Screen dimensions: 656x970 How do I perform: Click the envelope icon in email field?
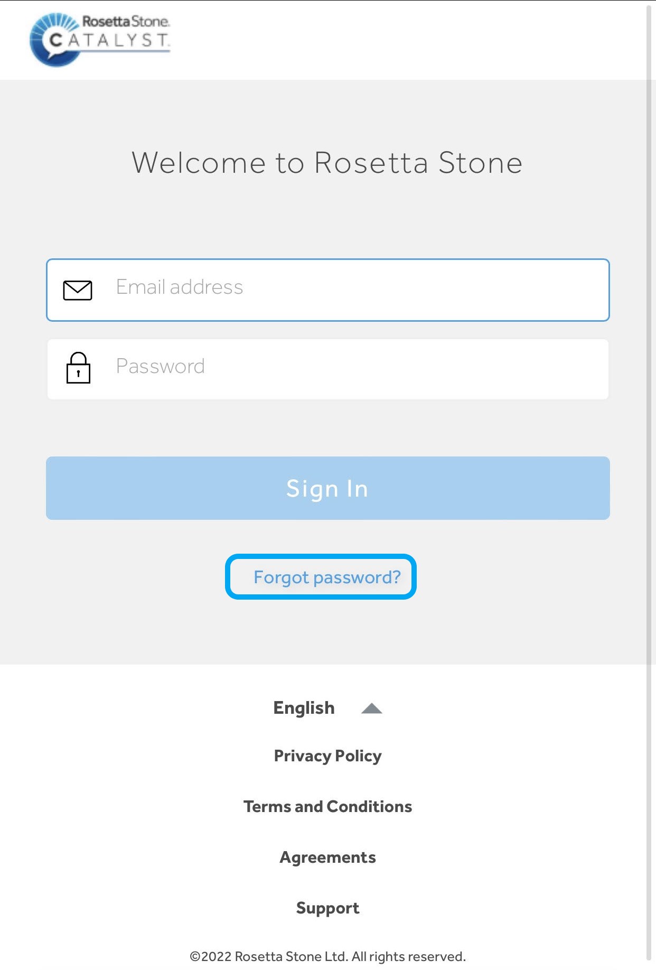click(78, 290)
